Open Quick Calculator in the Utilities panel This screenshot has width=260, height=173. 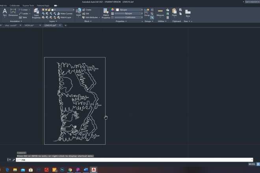pyautogui.click(x=168, y=17)
